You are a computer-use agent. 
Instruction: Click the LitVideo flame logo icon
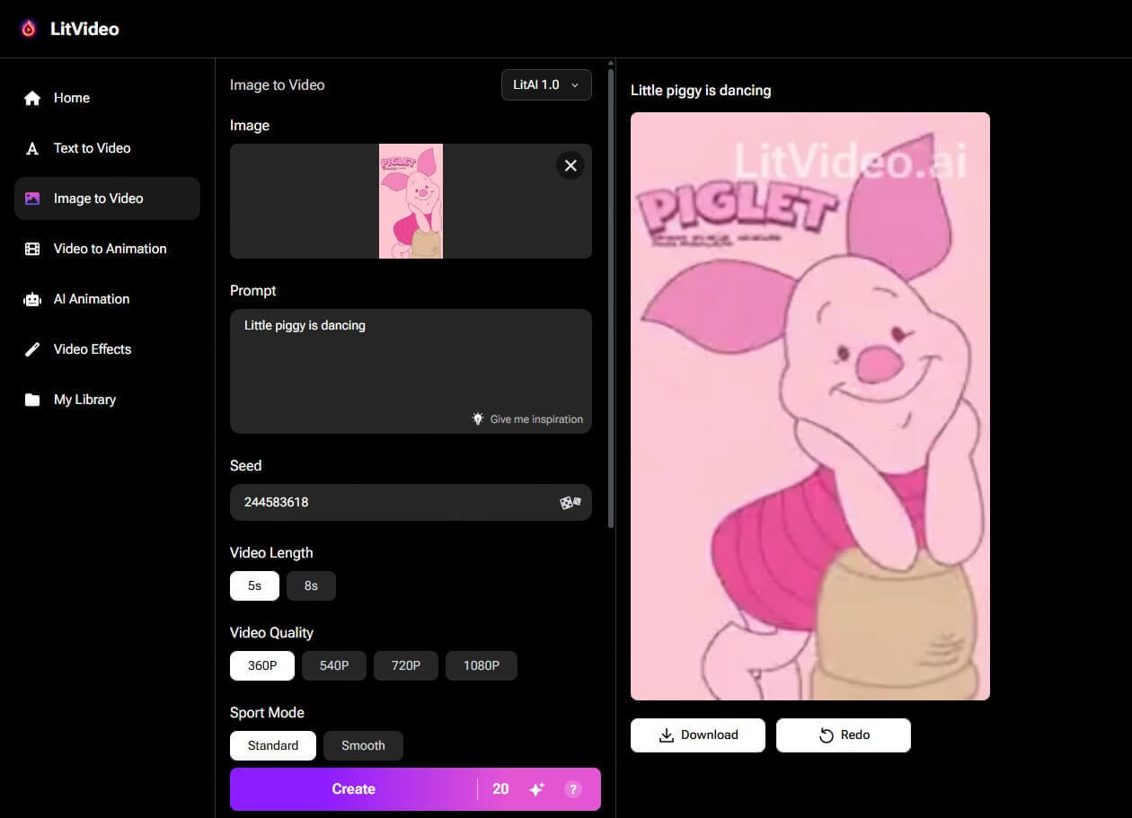(x=29, y=29)
